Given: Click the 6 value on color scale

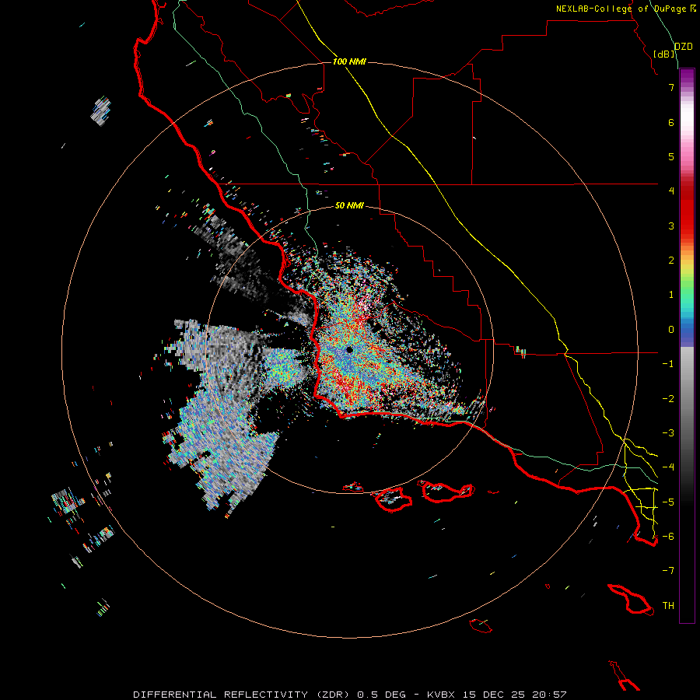Looking at the screenshot, I should coord(671,122).
